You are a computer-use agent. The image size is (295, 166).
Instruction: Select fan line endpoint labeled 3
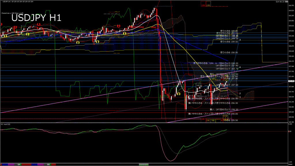[240, 40]
